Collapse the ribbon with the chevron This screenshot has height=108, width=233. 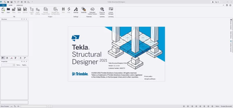[223, 5]
